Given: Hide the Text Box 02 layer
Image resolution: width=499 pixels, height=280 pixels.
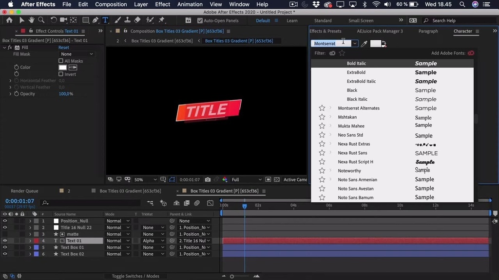Looking at the screenshot, I should coord(5,254).
